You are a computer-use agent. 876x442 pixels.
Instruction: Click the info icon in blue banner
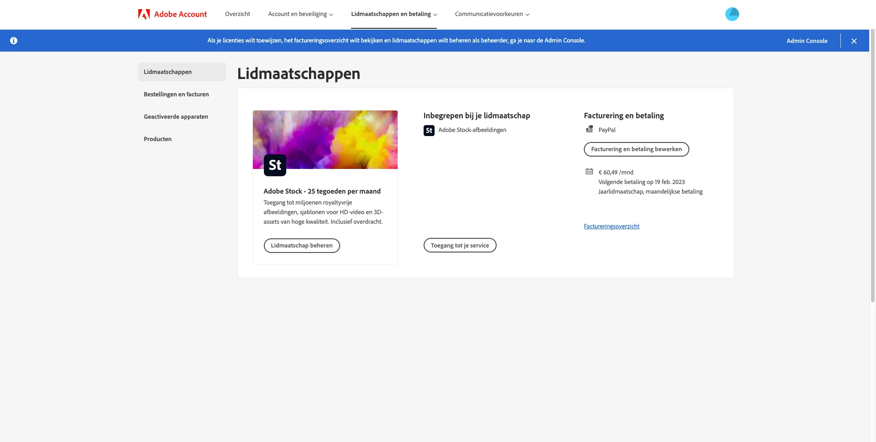pos(14,41)
